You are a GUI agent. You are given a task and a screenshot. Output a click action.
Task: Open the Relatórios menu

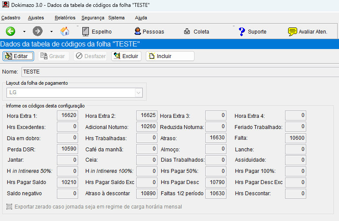coord(65,18)
